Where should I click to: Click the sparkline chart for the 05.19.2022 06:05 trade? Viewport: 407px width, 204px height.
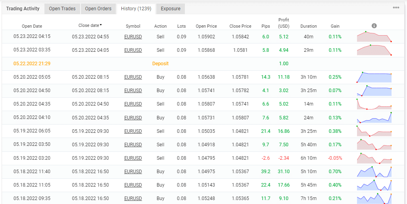(374, 131)
